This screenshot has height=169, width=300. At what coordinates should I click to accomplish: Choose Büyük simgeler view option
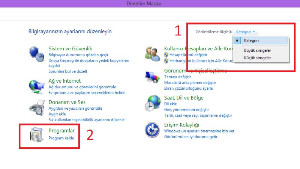(x=257, y=50)
